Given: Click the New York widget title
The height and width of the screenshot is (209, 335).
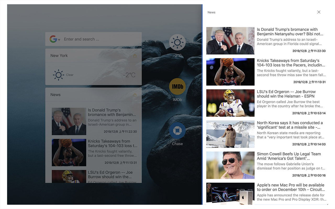Looking at the screenshot, I should (x=59, y=56).
